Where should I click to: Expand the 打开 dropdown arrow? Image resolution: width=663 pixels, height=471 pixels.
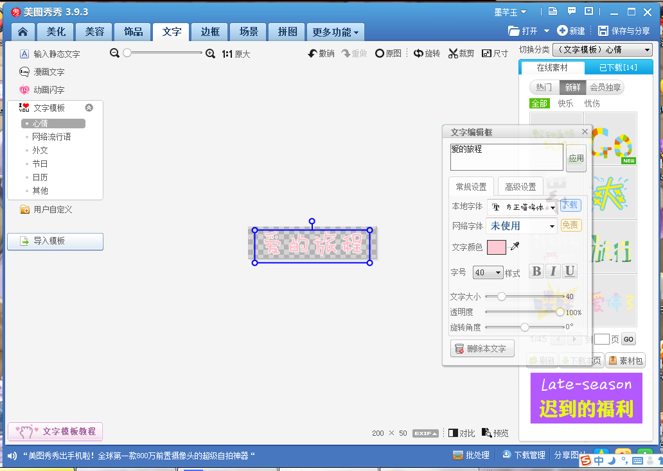pos(546,31)
